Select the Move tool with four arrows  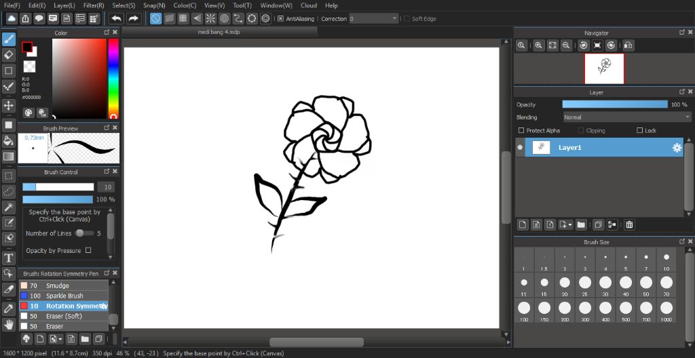pos(8,106)
